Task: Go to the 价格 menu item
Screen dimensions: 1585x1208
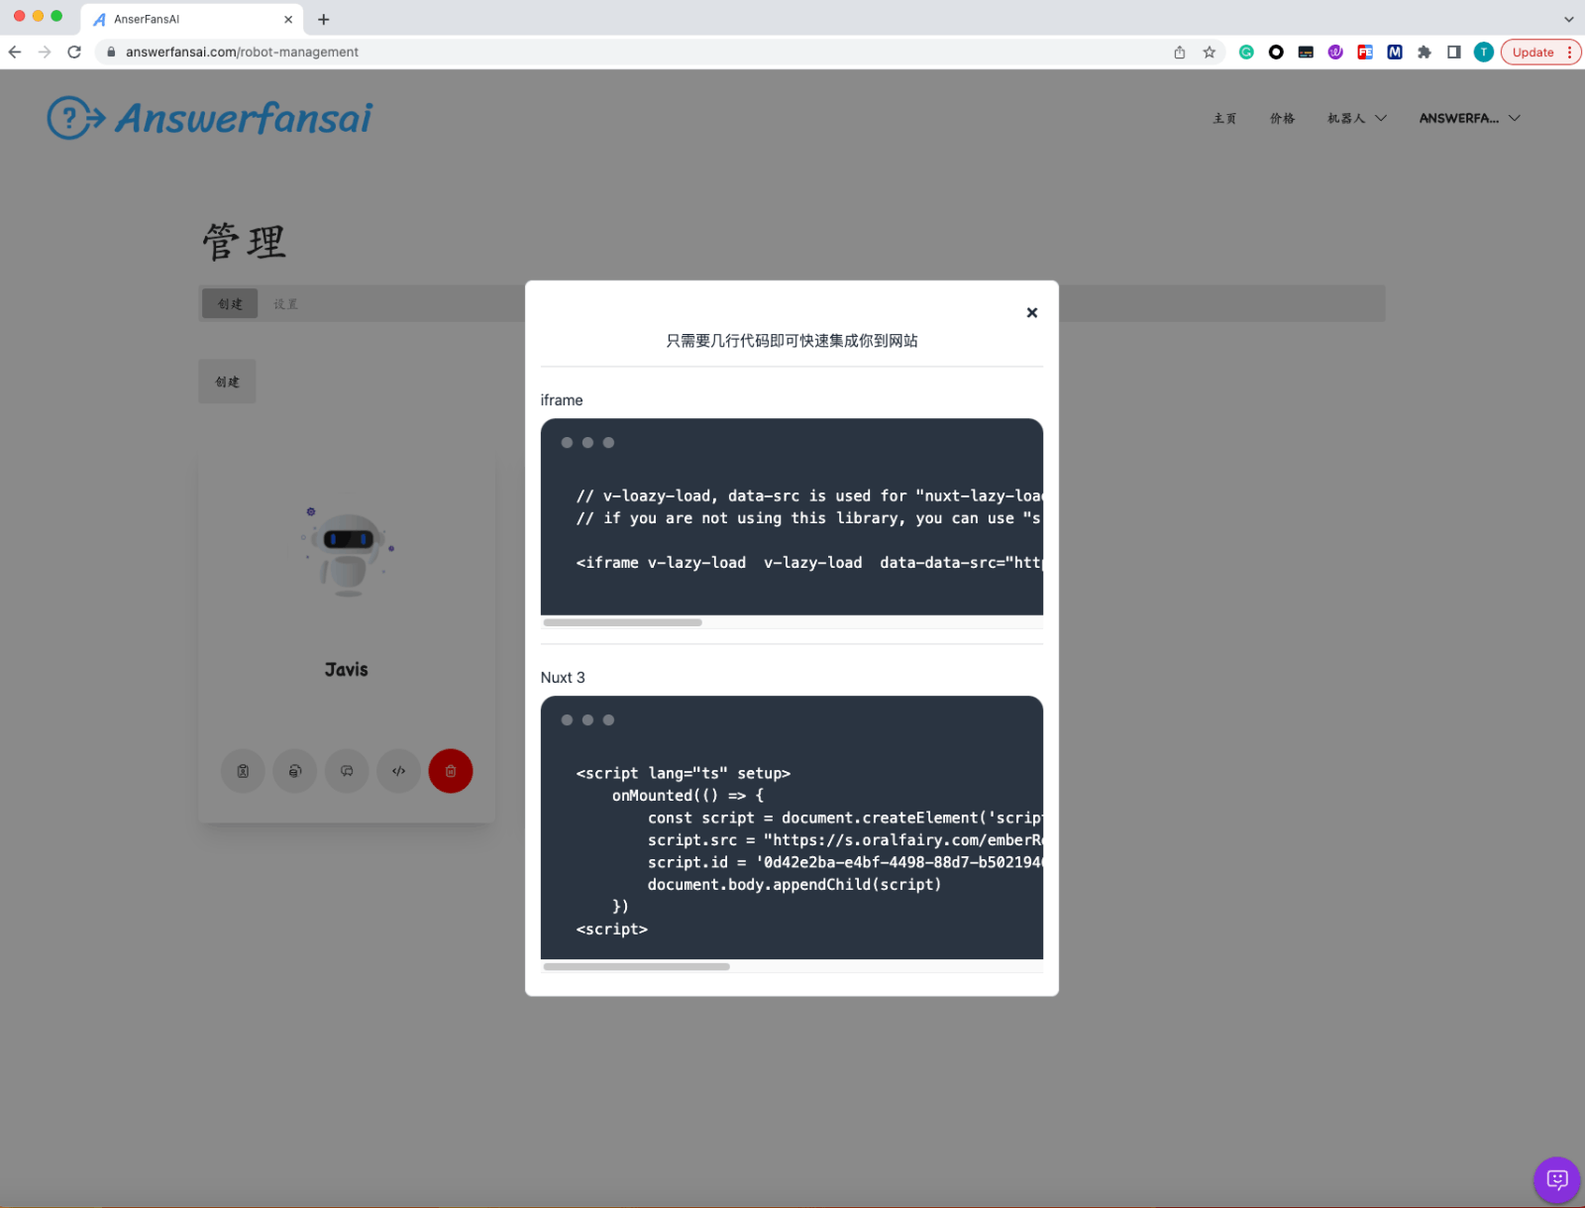Action: click(1282, 118)
